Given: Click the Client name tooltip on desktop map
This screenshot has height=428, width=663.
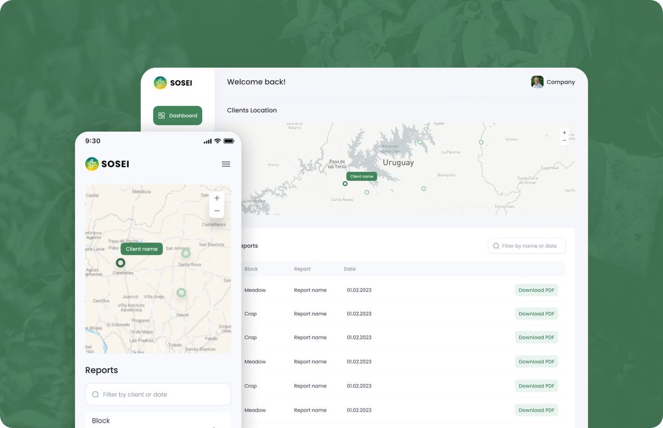Looking at the screenshot, I should coord(361,176).
